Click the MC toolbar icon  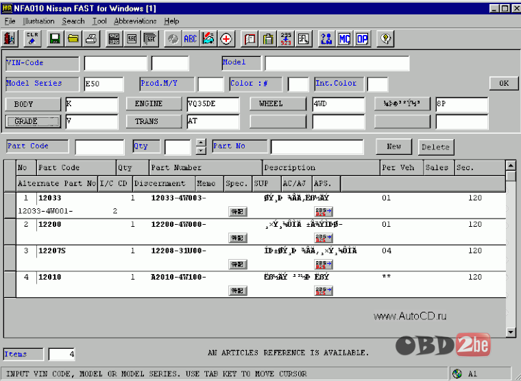point(344,39)
